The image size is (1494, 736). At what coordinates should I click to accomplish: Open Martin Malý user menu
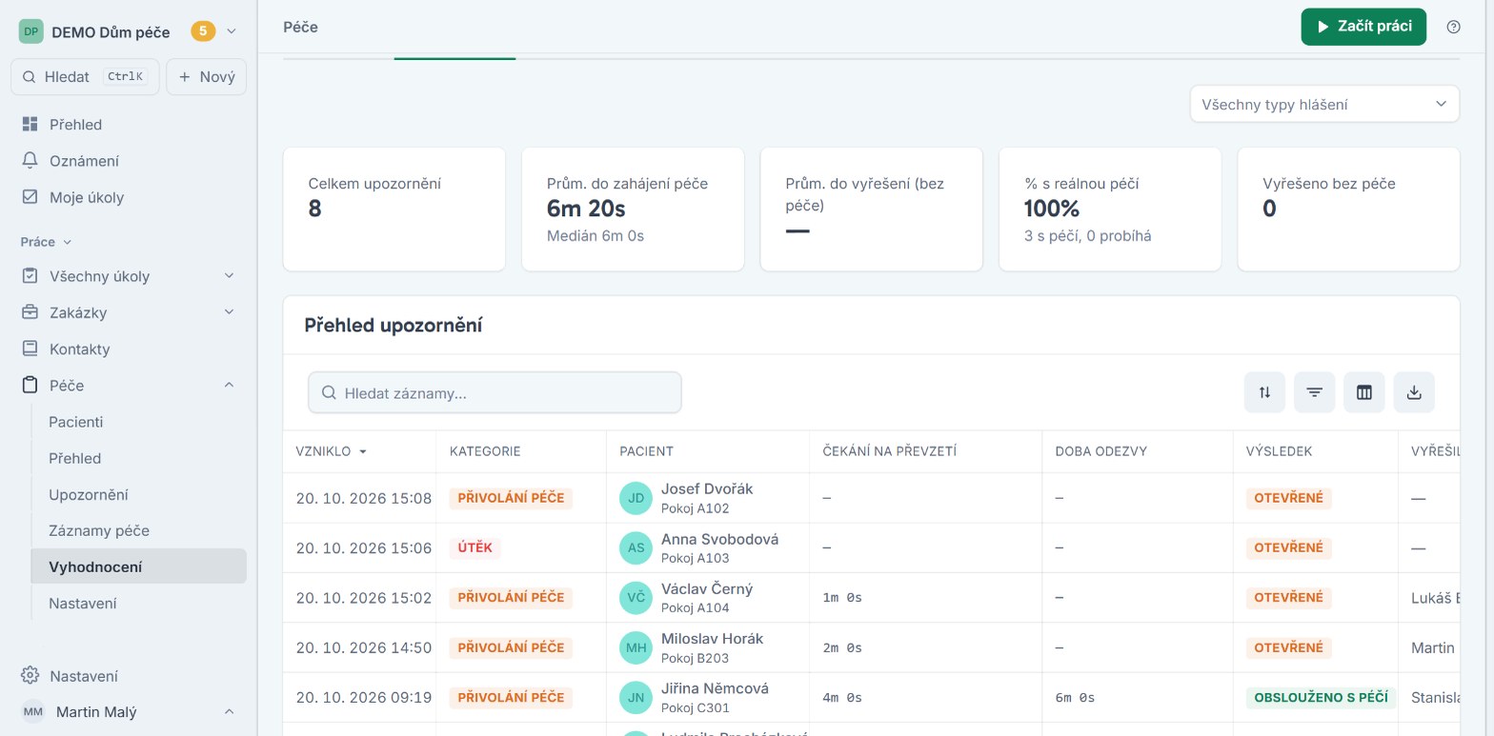(x=128, y=711)
